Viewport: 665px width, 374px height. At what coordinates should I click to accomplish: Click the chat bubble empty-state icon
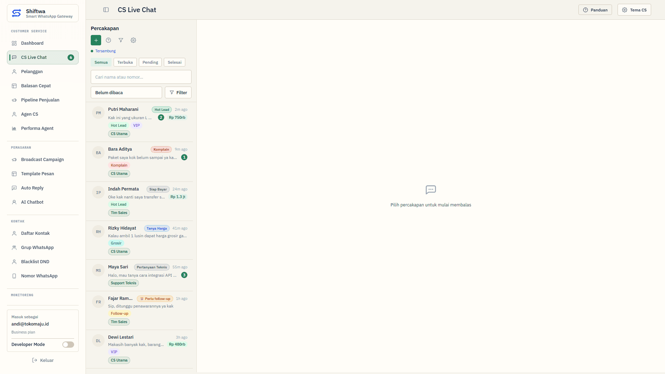[431, 190]
